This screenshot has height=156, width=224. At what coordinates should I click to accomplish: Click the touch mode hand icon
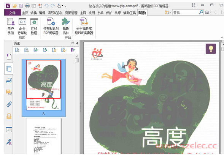pos(59,6)
